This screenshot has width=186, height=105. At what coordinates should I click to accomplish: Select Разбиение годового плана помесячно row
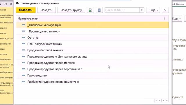point(92,82)
